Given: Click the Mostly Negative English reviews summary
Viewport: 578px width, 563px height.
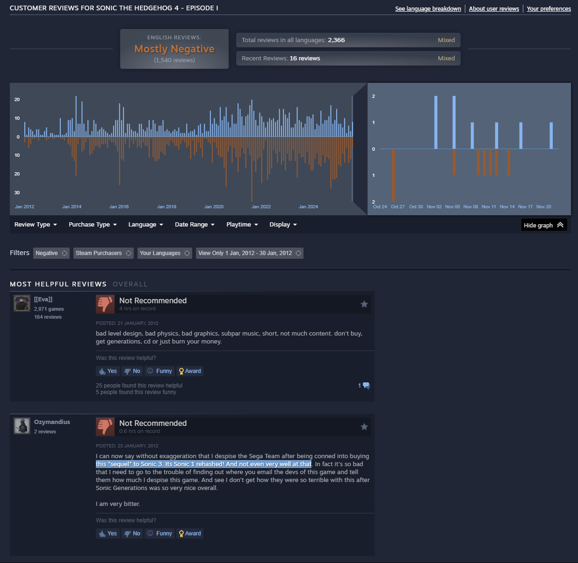Looking at the screenshot, I should pyautogui.click(x=174, y=49).
